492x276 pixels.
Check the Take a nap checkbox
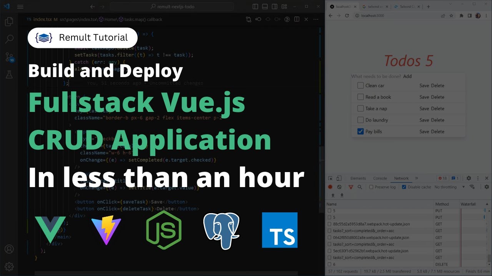(361, 108)
